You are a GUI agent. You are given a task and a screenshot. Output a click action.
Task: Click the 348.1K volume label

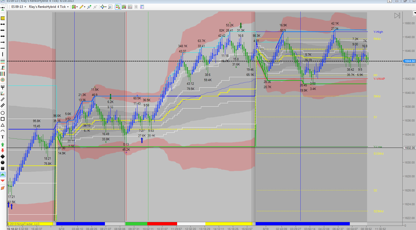183,46
